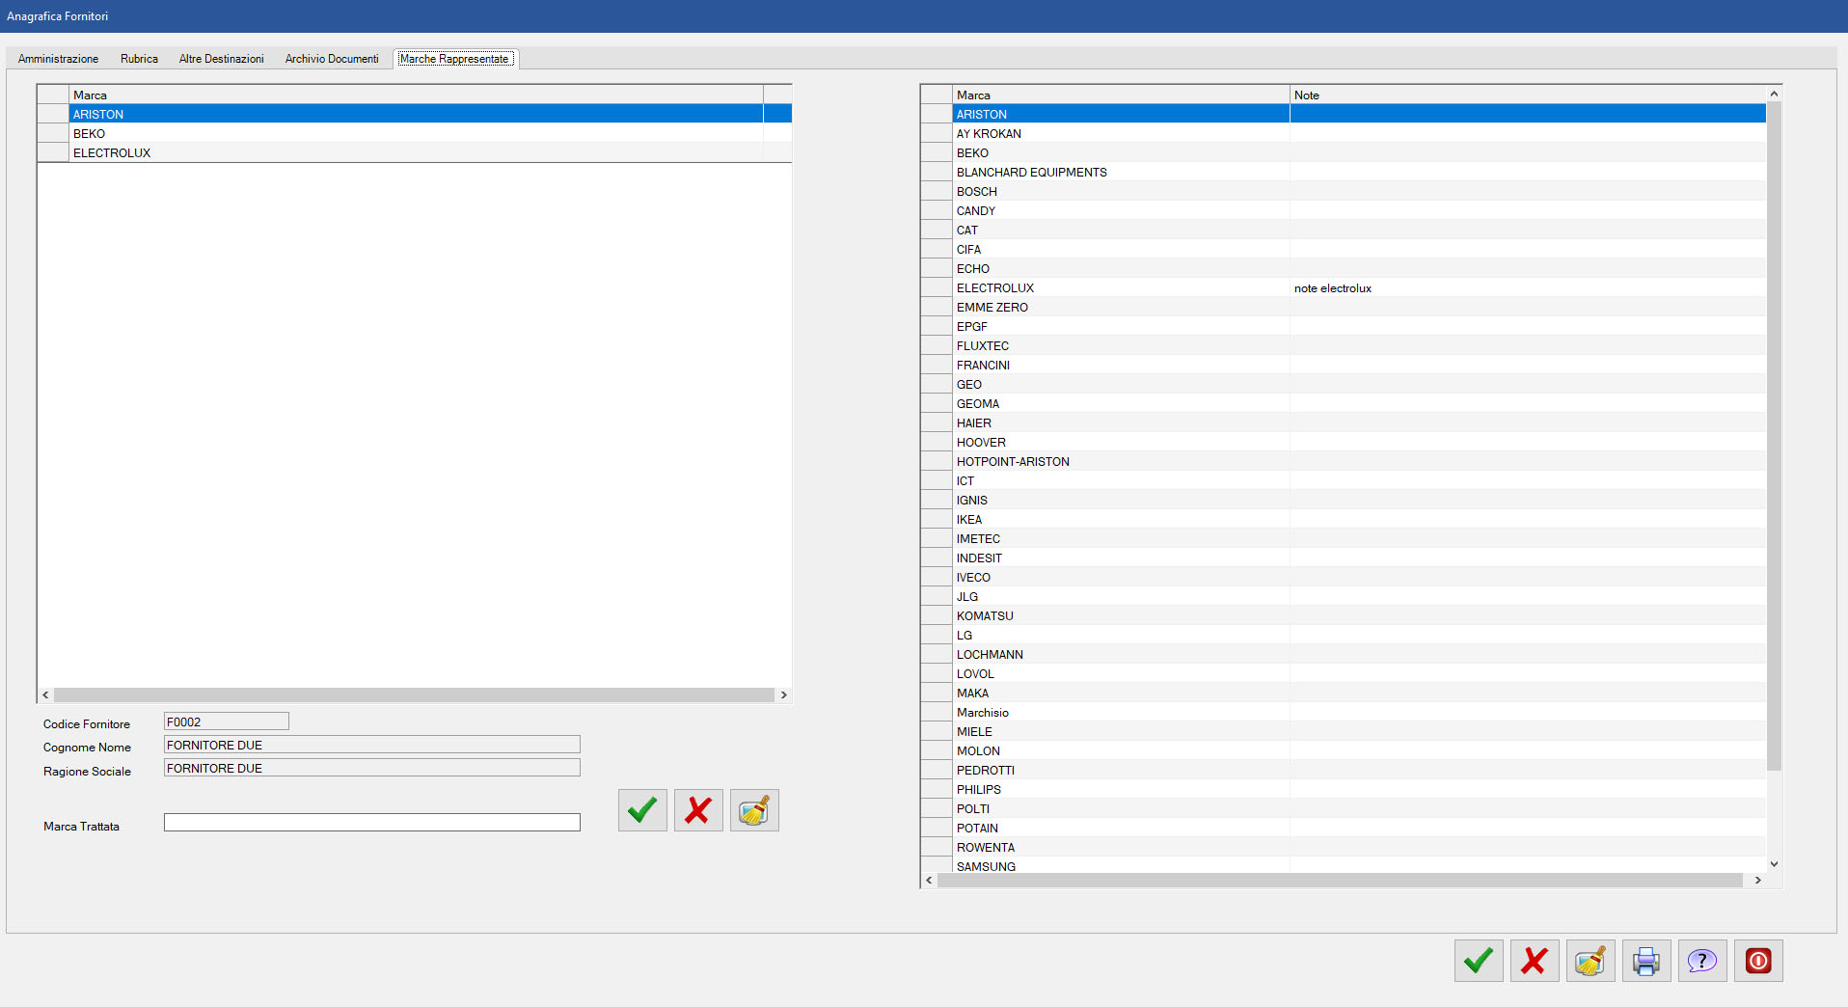
Task: Open the Rubrica tab
Action: pos(139,59)
